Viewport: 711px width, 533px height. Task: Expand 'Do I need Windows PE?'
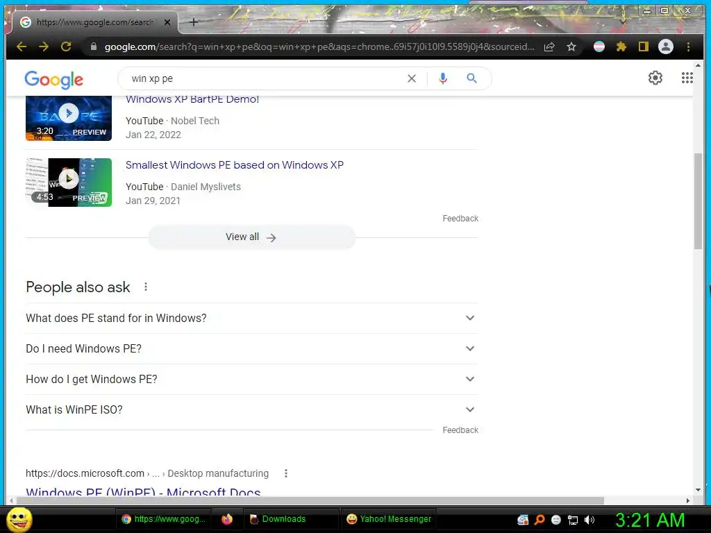point(251,348)
